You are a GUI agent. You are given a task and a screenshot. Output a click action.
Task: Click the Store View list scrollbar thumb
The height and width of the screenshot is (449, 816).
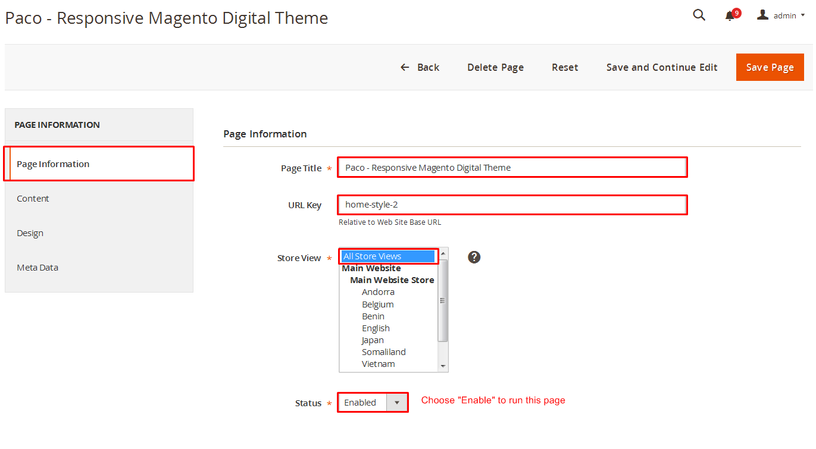[443, 300]
